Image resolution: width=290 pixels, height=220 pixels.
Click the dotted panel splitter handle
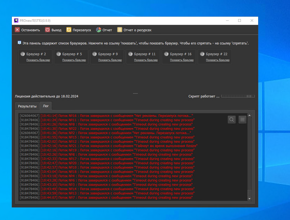click(135, 93)
